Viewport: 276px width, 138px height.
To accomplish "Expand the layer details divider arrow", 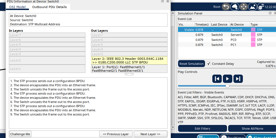I will (x=129, y=74).
